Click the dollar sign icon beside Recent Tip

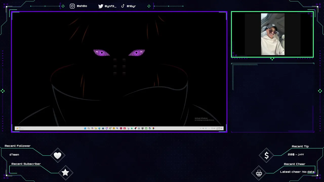[267, 155]
